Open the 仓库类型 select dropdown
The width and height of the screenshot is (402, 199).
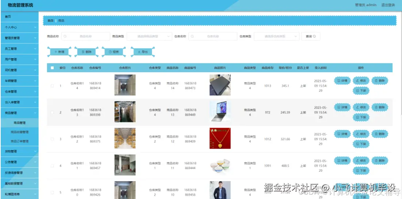click(x=277, y=36)
